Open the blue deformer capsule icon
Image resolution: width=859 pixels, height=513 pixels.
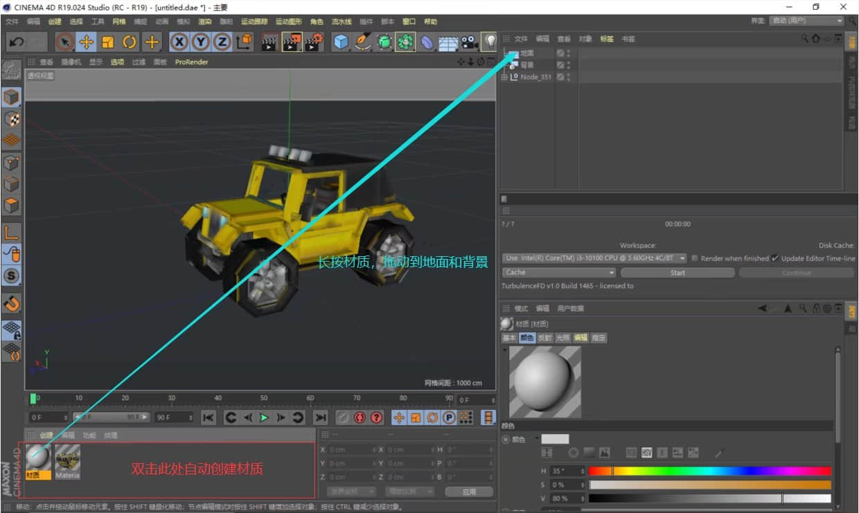pyautogui.click(x=427, y=42)
